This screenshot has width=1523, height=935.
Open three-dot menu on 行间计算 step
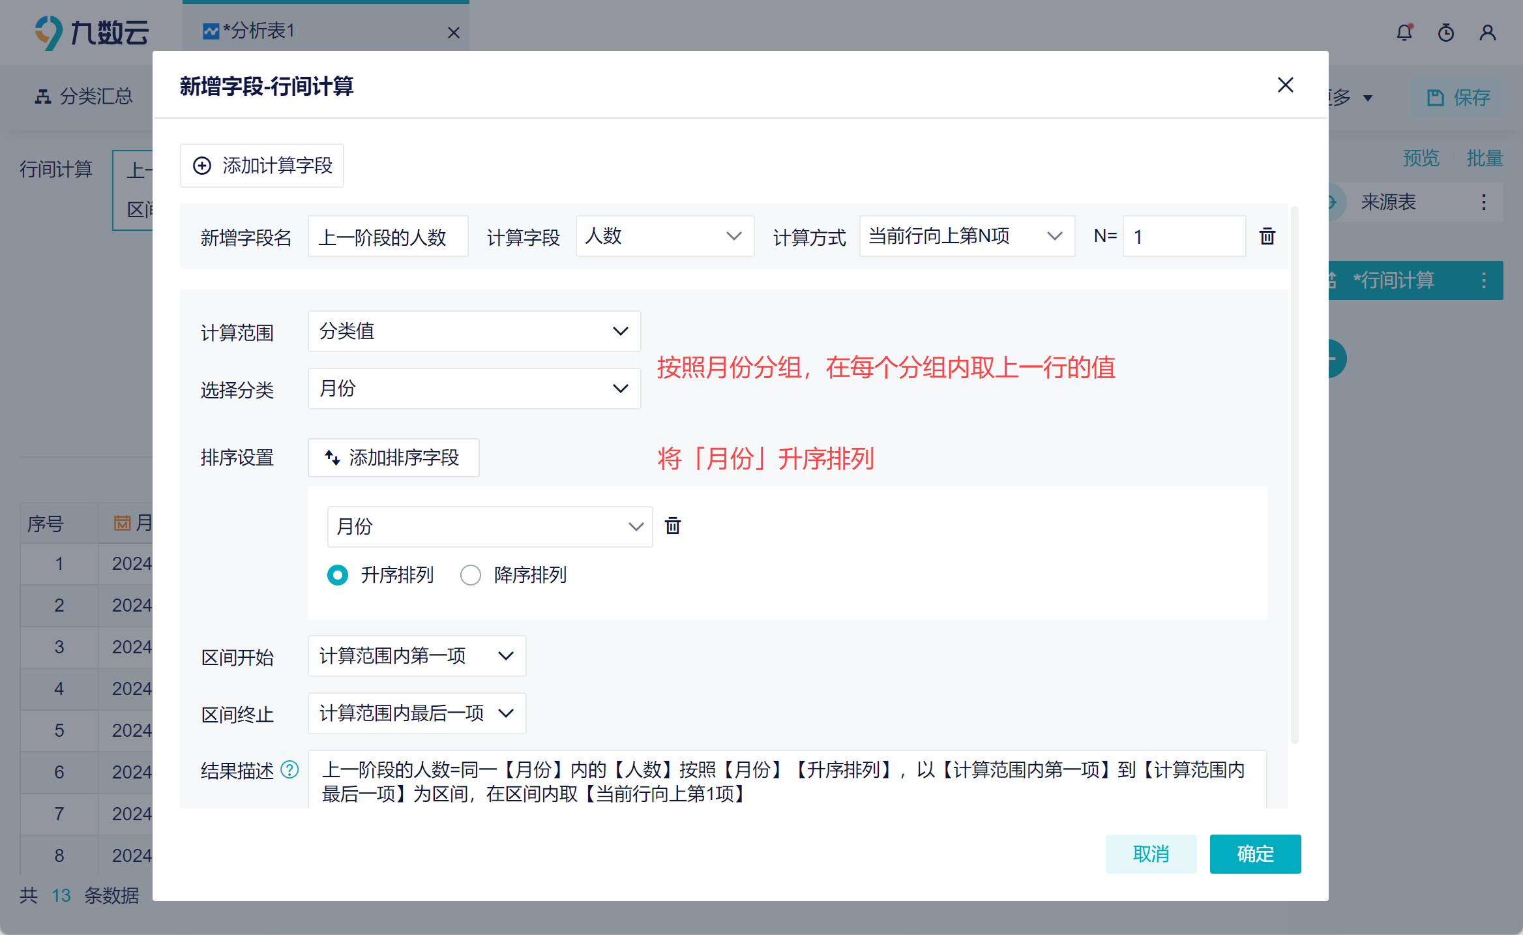(1483, 280)
